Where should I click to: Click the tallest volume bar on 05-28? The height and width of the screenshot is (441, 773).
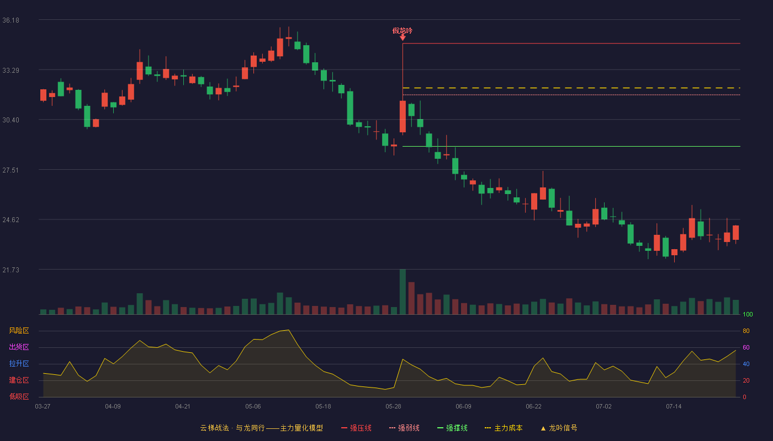click(403, 292)
